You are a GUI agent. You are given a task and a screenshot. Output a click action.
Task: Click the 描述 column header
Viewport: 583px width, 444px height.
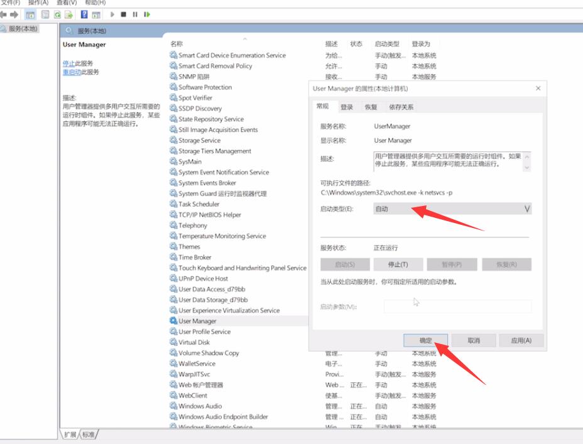coord(331,44)
